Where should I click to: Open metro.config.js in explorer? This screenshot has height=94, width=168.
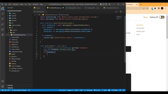16,66
